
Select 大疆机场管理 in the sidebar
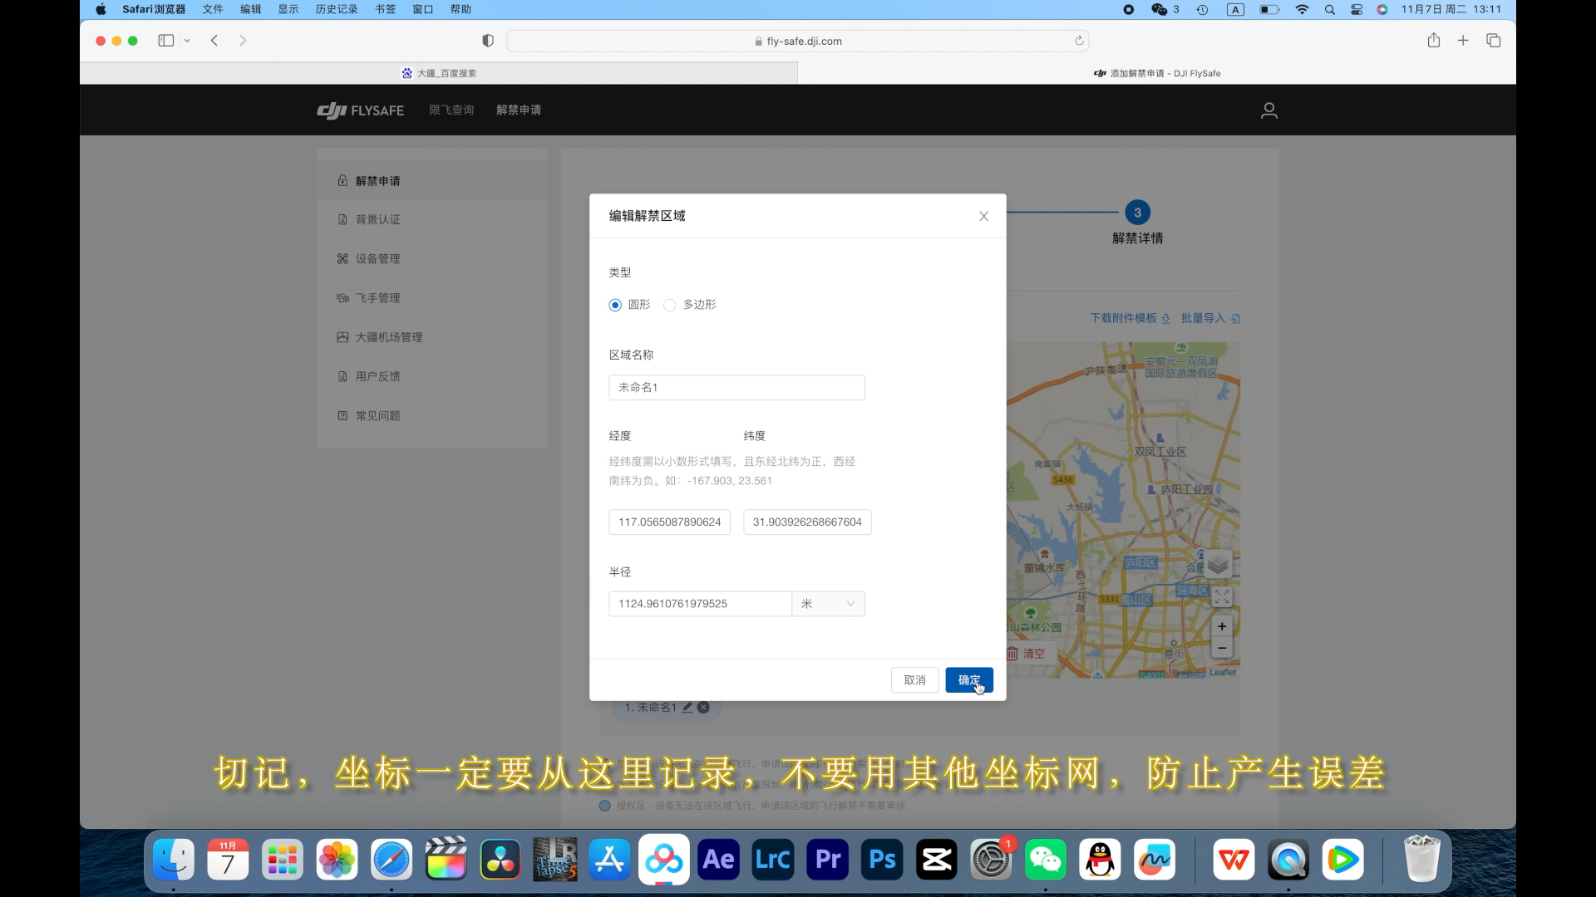pyautogui.click(x=432, y=337)
